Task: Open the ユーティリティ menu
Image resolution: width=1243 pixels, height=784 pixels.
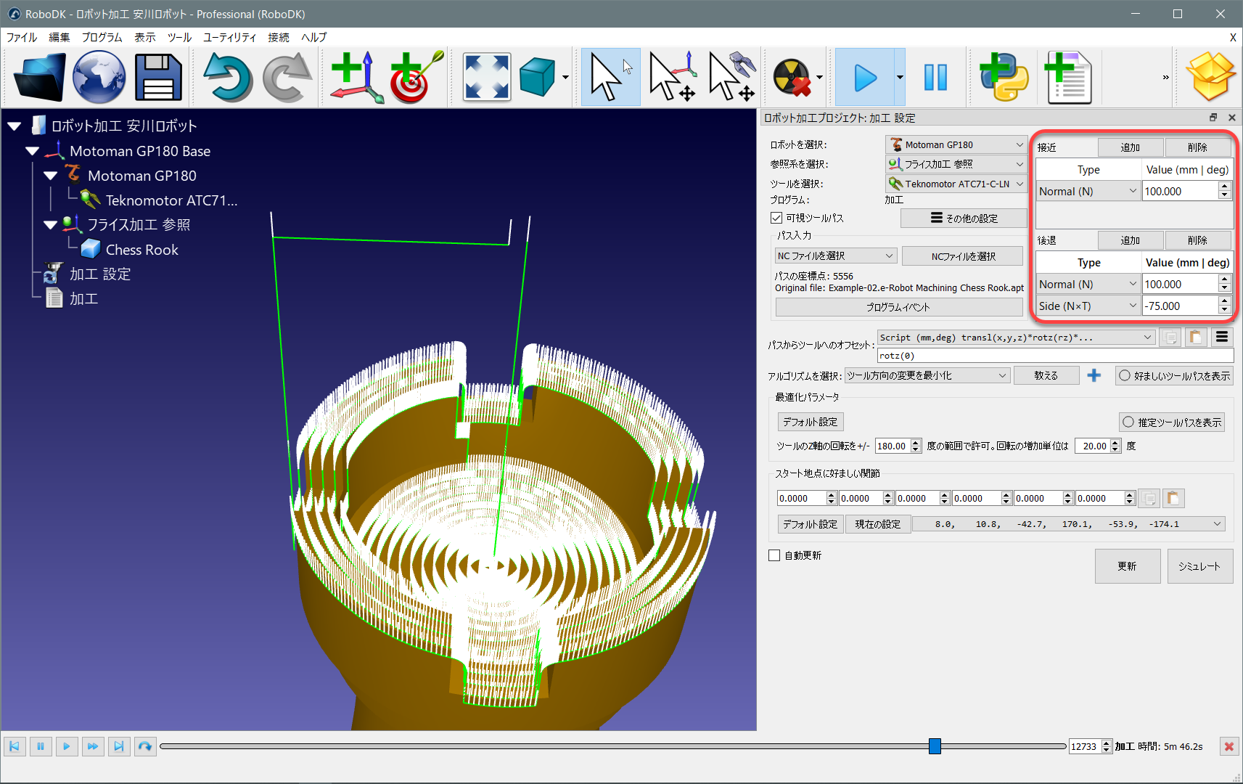Action: pos(229,37)
